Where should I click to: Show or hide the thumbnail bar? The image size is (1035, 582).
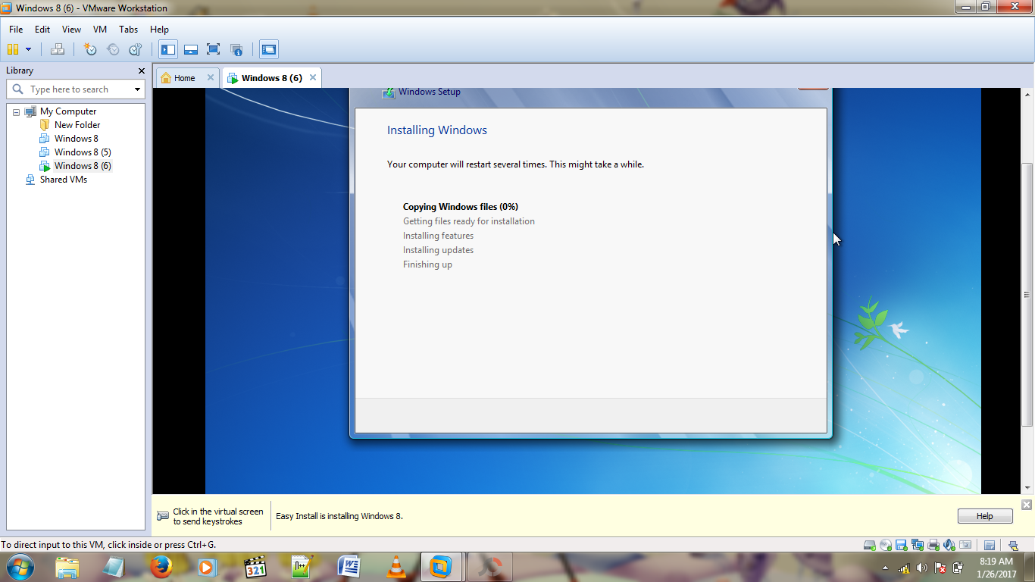click(191, 48)
